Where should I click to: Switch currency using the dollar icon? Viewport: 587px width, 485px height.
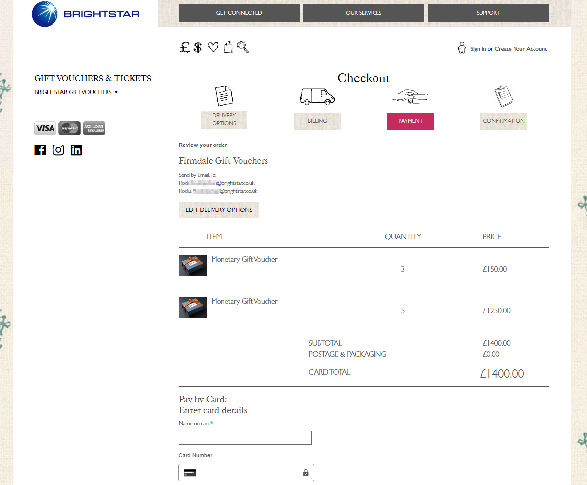198,48
